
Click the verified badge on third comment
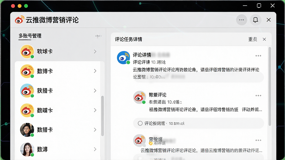pos(151,144)
